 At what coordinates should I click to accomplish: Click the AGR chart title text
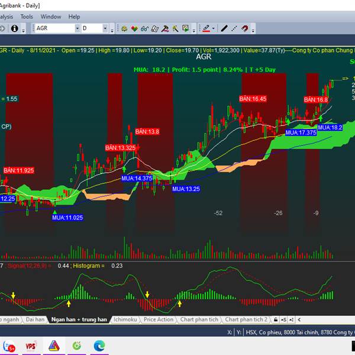(204, 57)
